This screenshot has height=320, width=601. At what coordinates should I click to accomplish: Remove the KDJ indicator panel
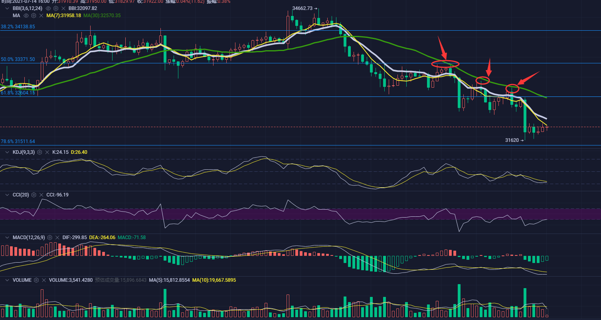[47, 152]
